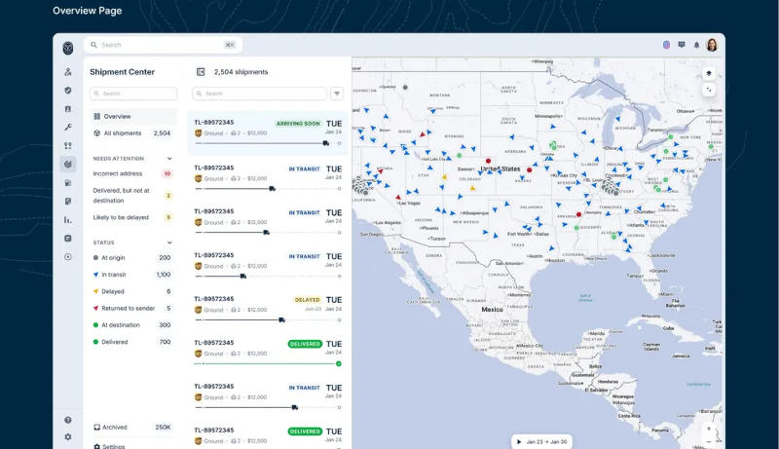The image size is (779, 449).
Task: Open the routes rail icon
Action: coord(68,145)
